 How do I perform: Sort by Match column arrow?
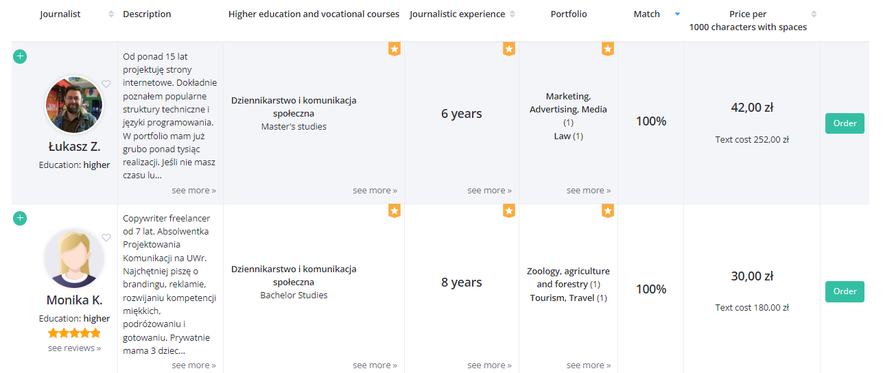[x=677, y=14]
